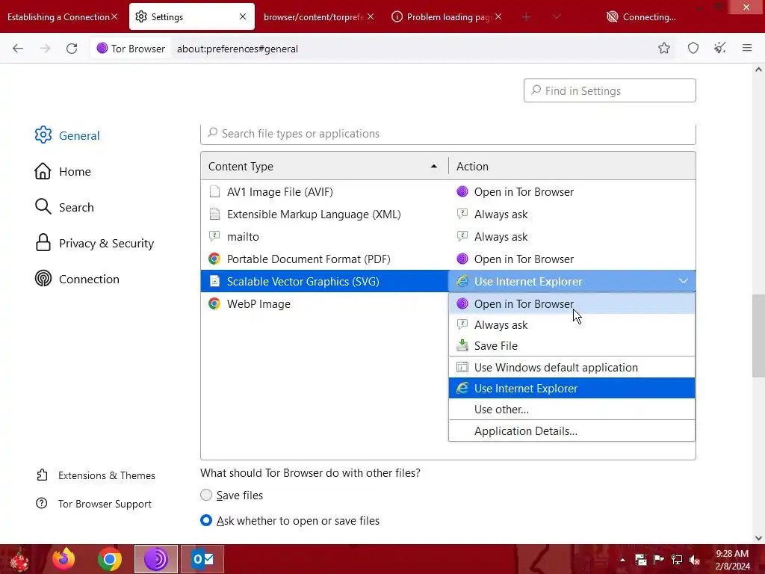
Task: Click Search file types or applications field
Action: (x=448, y=133)
